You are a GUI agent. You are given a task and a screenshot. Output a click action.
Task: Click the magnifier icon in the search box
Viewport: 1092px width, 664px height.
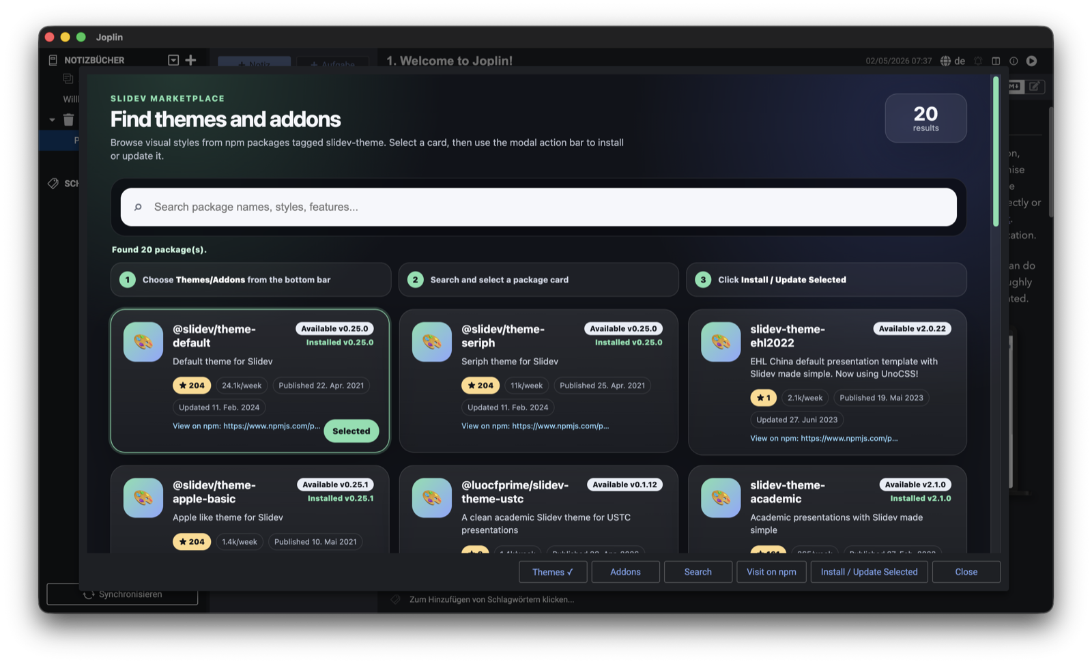point(138,207)
